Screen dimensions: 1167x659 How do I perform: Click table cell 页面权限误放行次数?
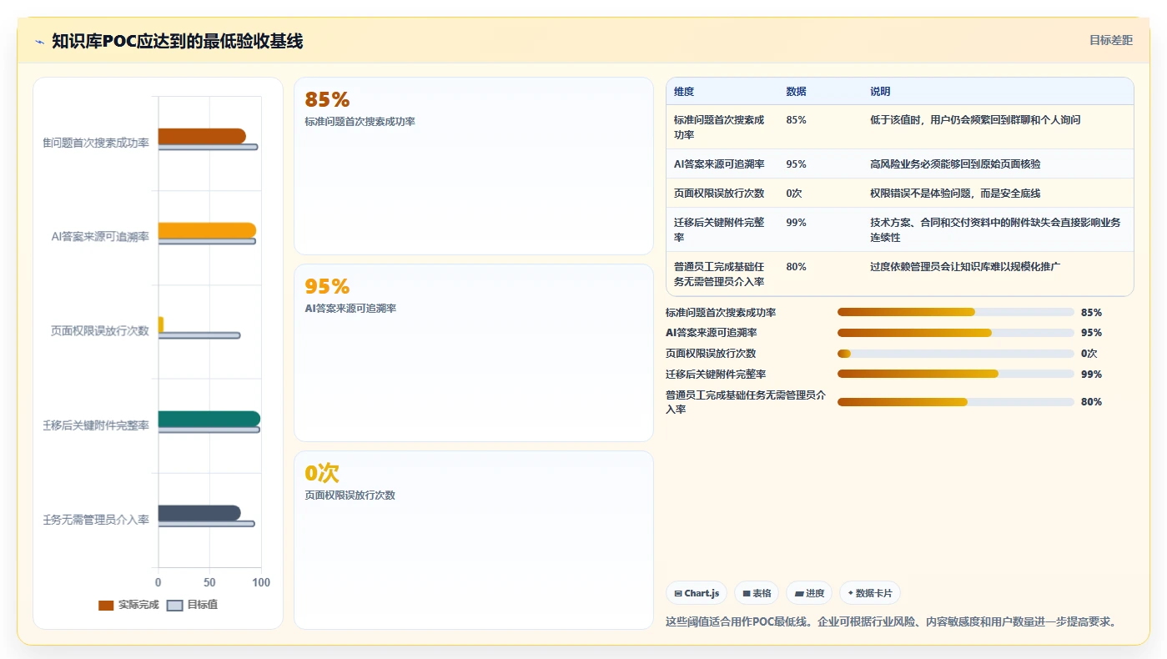(x=719, y=193)
